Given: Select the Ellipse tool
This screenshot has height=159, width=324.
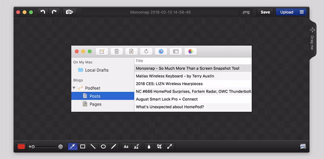Looking at the screenshot, I should 103,146.
